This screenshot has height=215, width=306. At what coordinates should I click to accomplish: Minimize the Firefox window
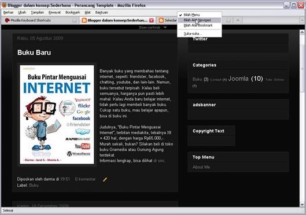point(286,5)
